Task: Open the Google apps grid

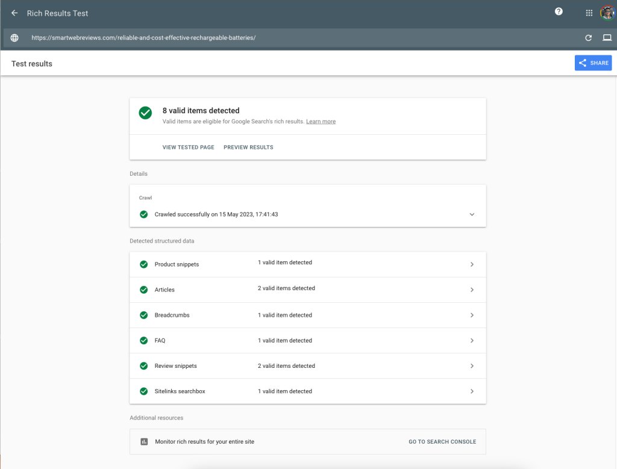Action: [589, 13]
